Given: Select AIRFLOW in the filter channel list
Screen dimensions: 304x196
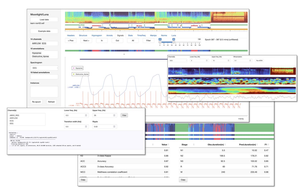Looking at the screenshot, I should point(14,118).
